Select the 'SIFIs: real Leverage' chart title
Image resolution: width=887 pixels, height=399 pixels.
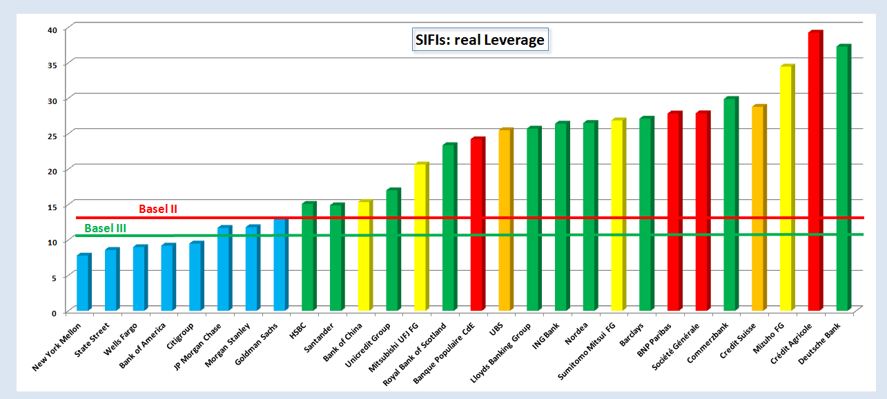480,40
